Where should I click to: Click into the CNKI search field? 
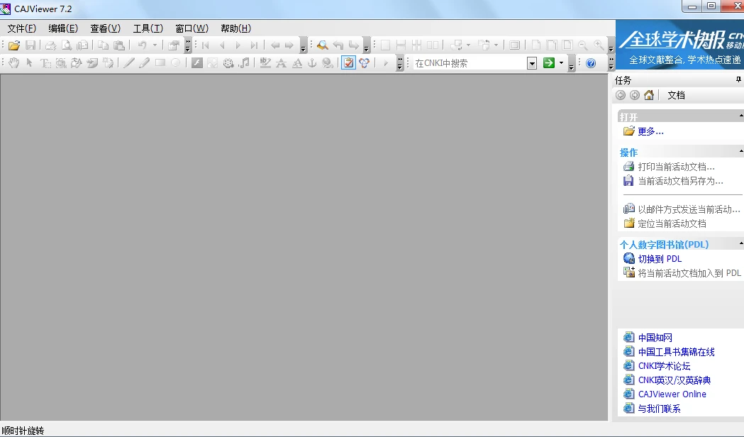click(x=470, y=63)
